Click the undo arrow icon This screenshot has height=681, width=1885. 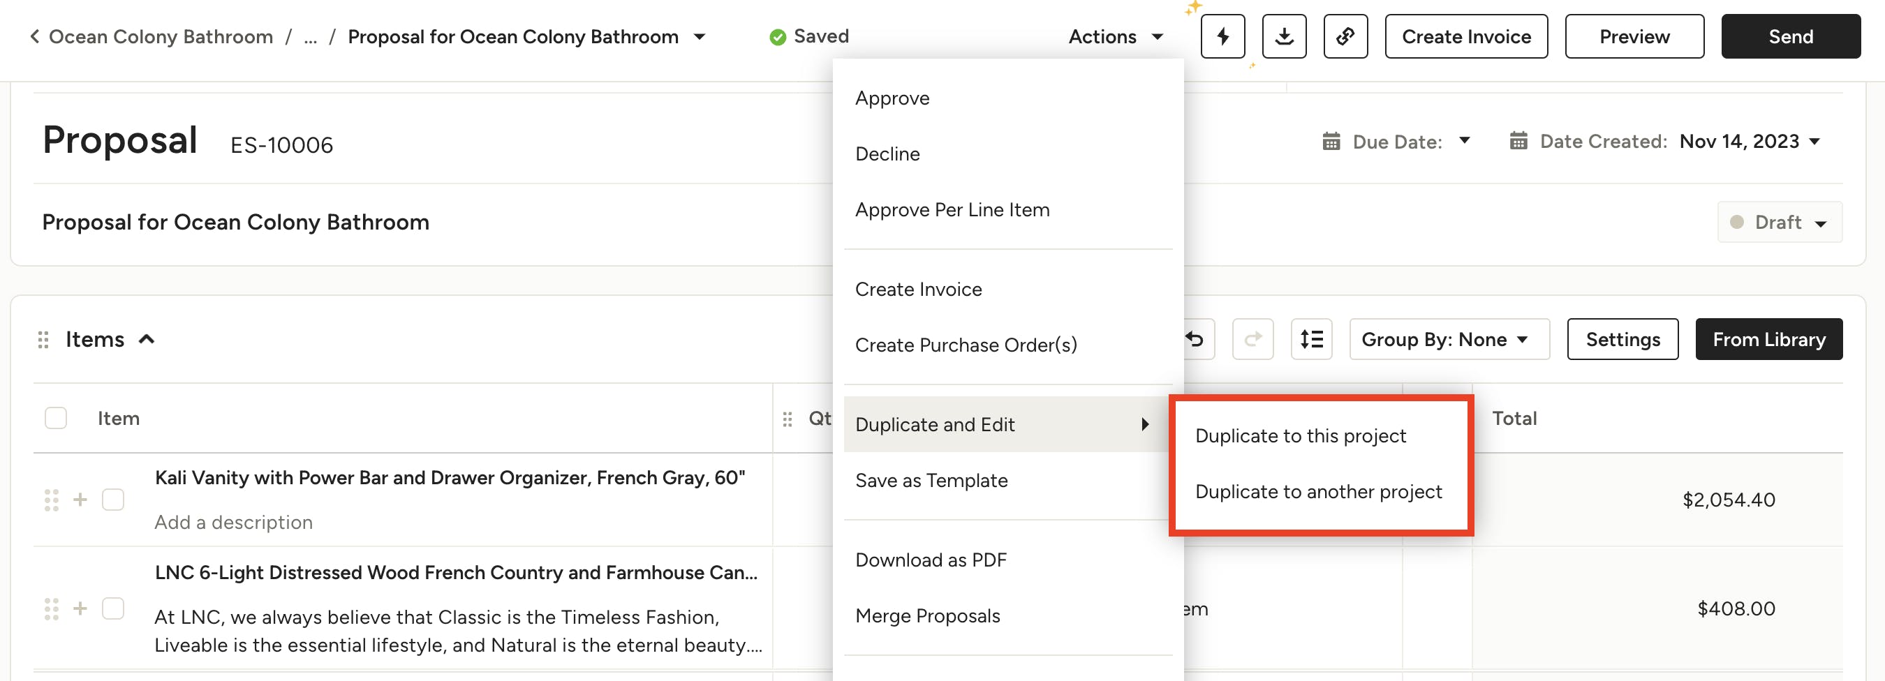coord(1196,338)
